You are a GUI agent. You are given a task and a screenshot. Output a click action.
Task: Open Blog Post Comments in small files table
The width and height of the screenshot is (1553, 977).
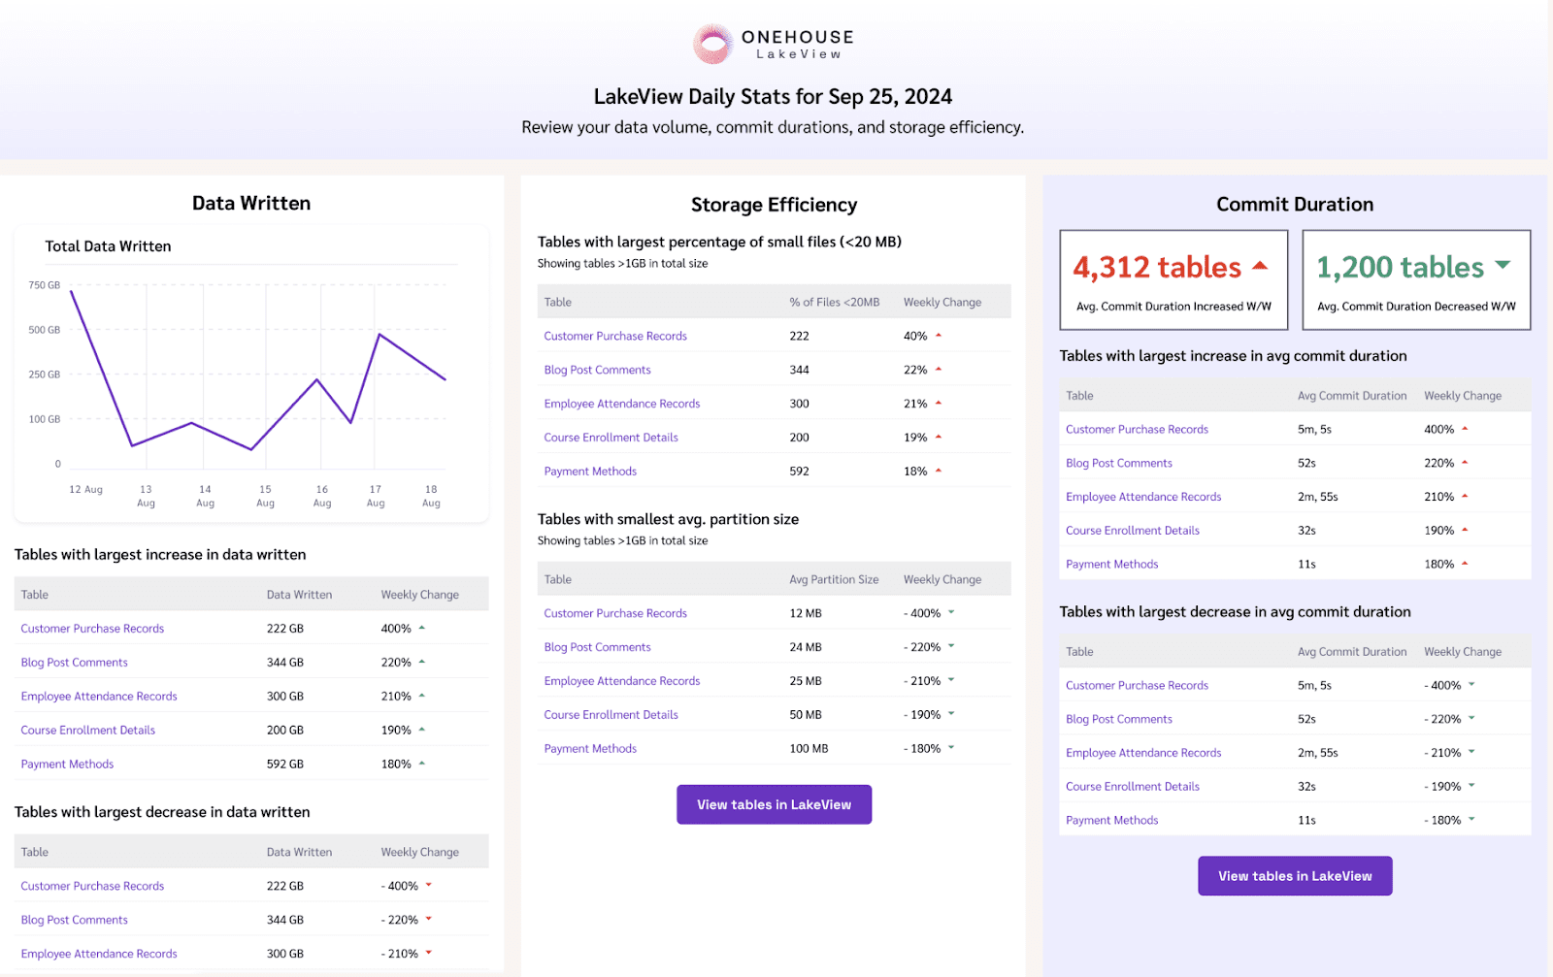click(597, 370)
